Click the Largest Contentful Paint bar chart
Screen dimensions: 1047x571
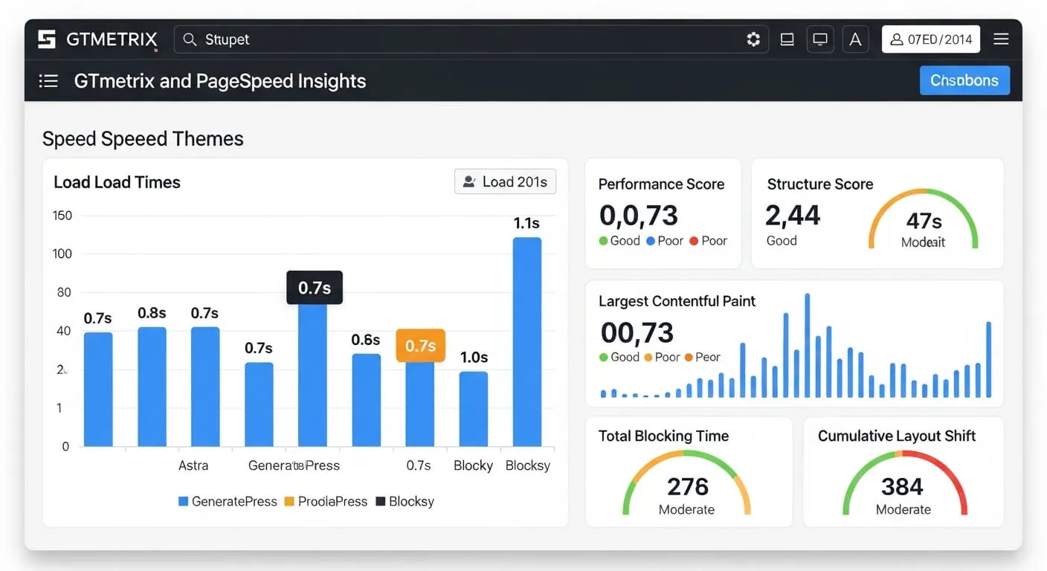click(x=796, y=346)
